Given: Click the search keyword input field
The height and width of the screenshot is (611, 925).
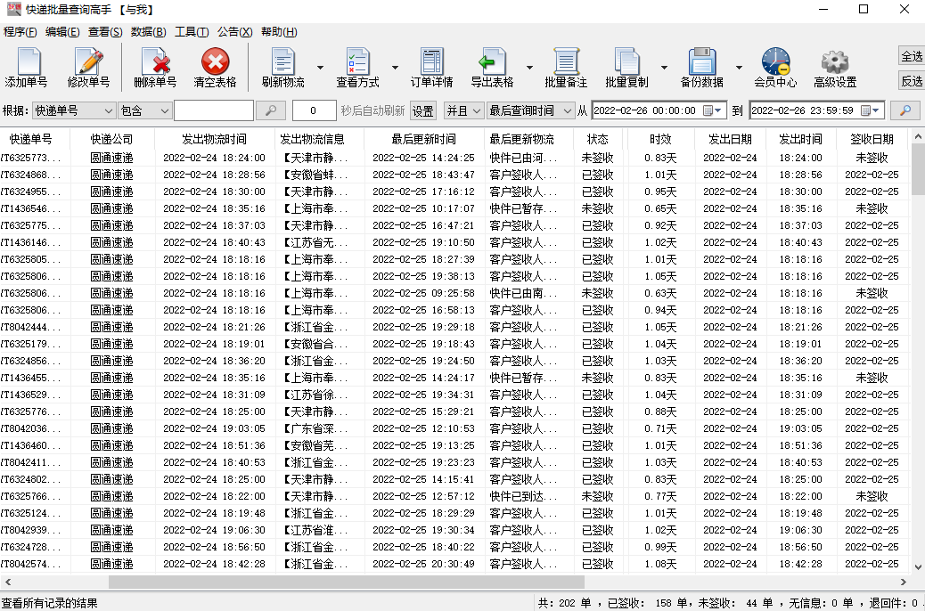Looking at the screenshot, I should pyautogui.click(x=213, y=110).
